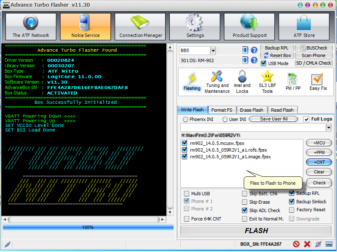Uncheck rm902_14.0.5.mcusw.fpsx file
Viewport: 337px width, 252px height.
click(184, 143)
